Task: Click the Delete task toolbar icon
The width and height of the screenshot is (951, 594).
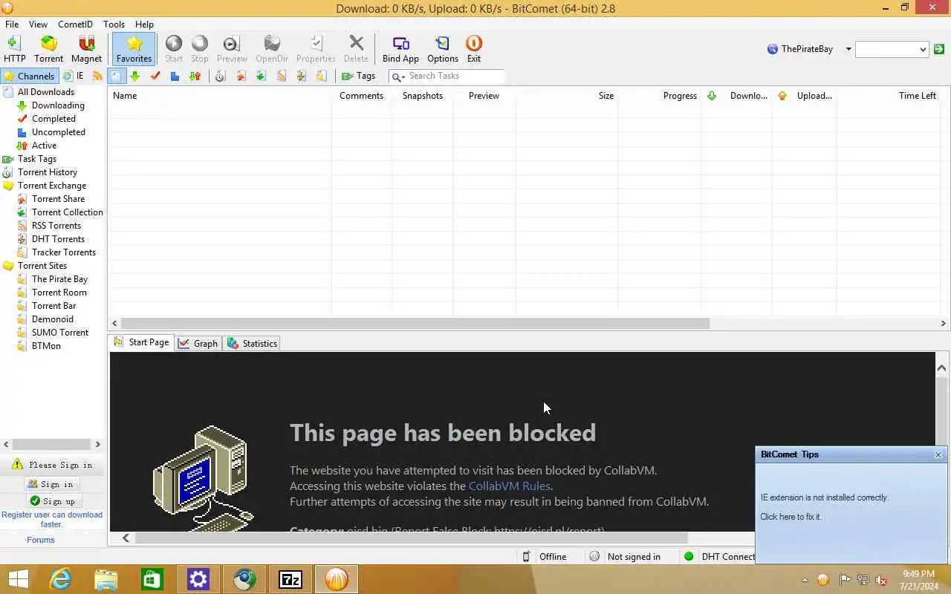Action: 356,49
